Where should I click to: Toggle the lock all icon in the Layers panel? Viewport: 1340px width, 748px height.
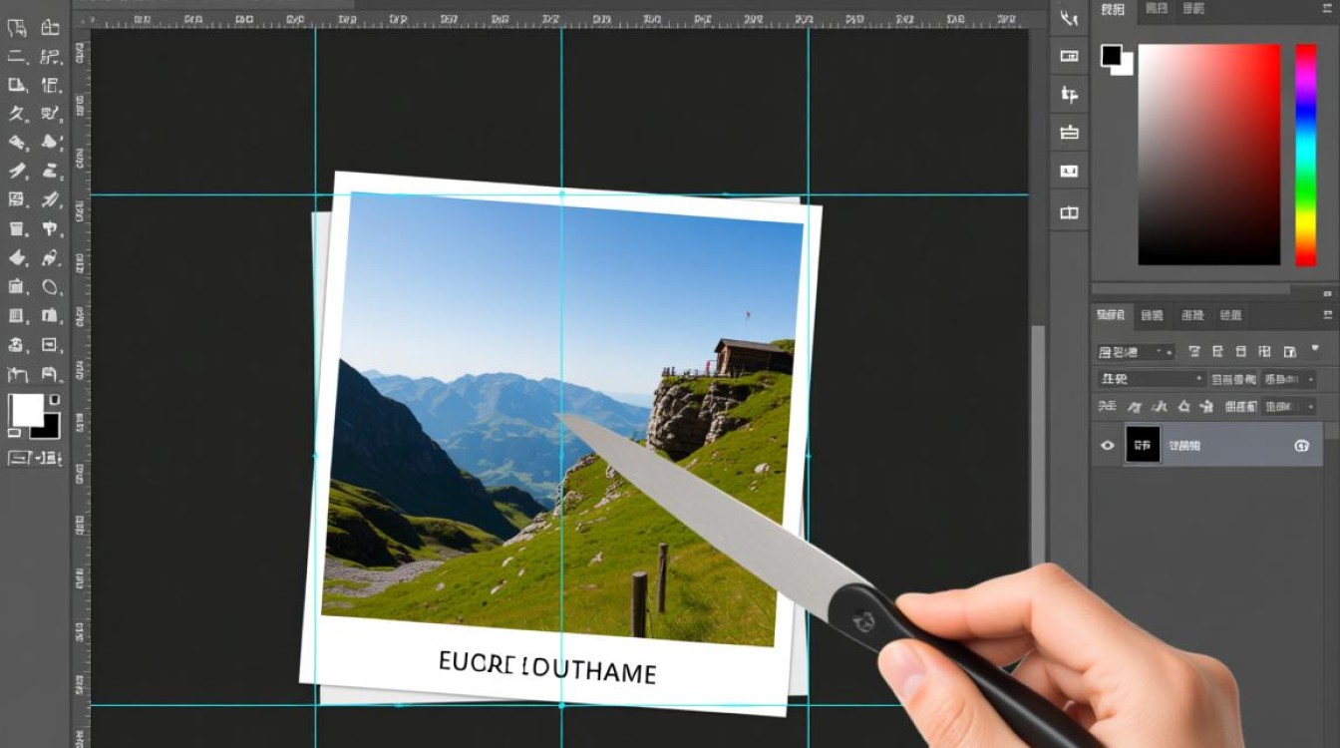point(1206,407)
